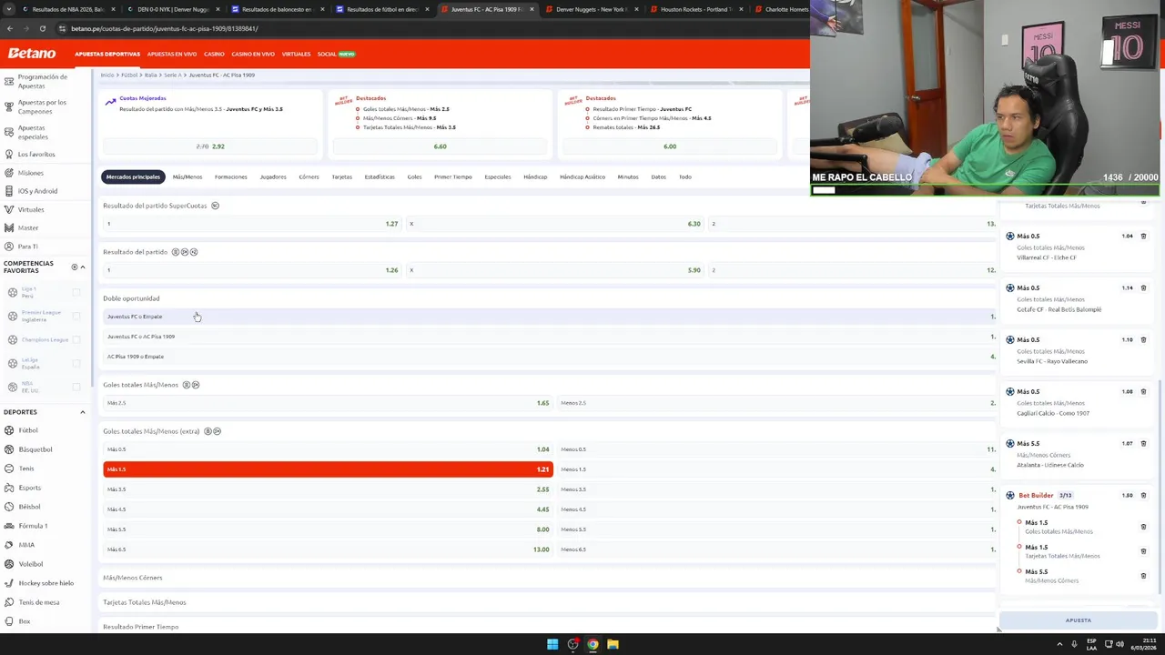Reload the browser page
Screen dimensions: 1165x655
(43, 28)
